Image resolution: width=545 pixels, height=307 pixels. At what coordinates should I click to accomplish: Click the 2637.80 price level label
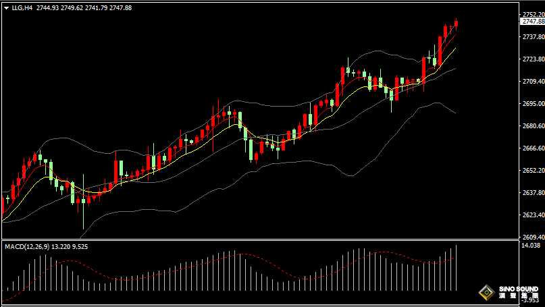click(533, 193)
